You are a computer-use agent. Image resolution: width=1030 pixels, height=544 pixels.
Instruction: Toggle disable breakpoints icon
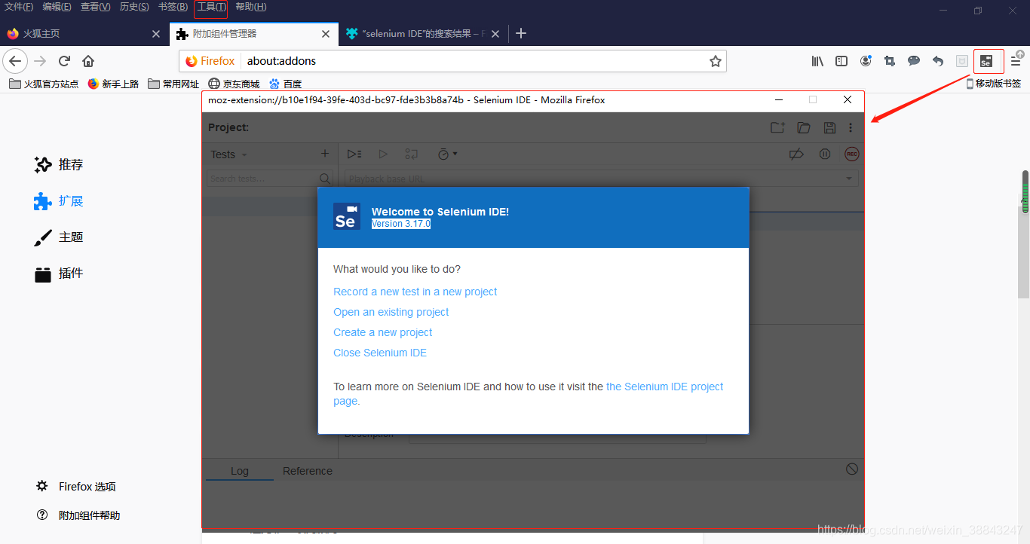click(x=796, y=154)
